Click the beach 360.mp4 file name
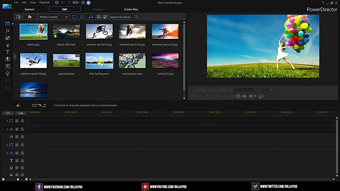Viewport: 340px width, 191px height. click(66, 45)
